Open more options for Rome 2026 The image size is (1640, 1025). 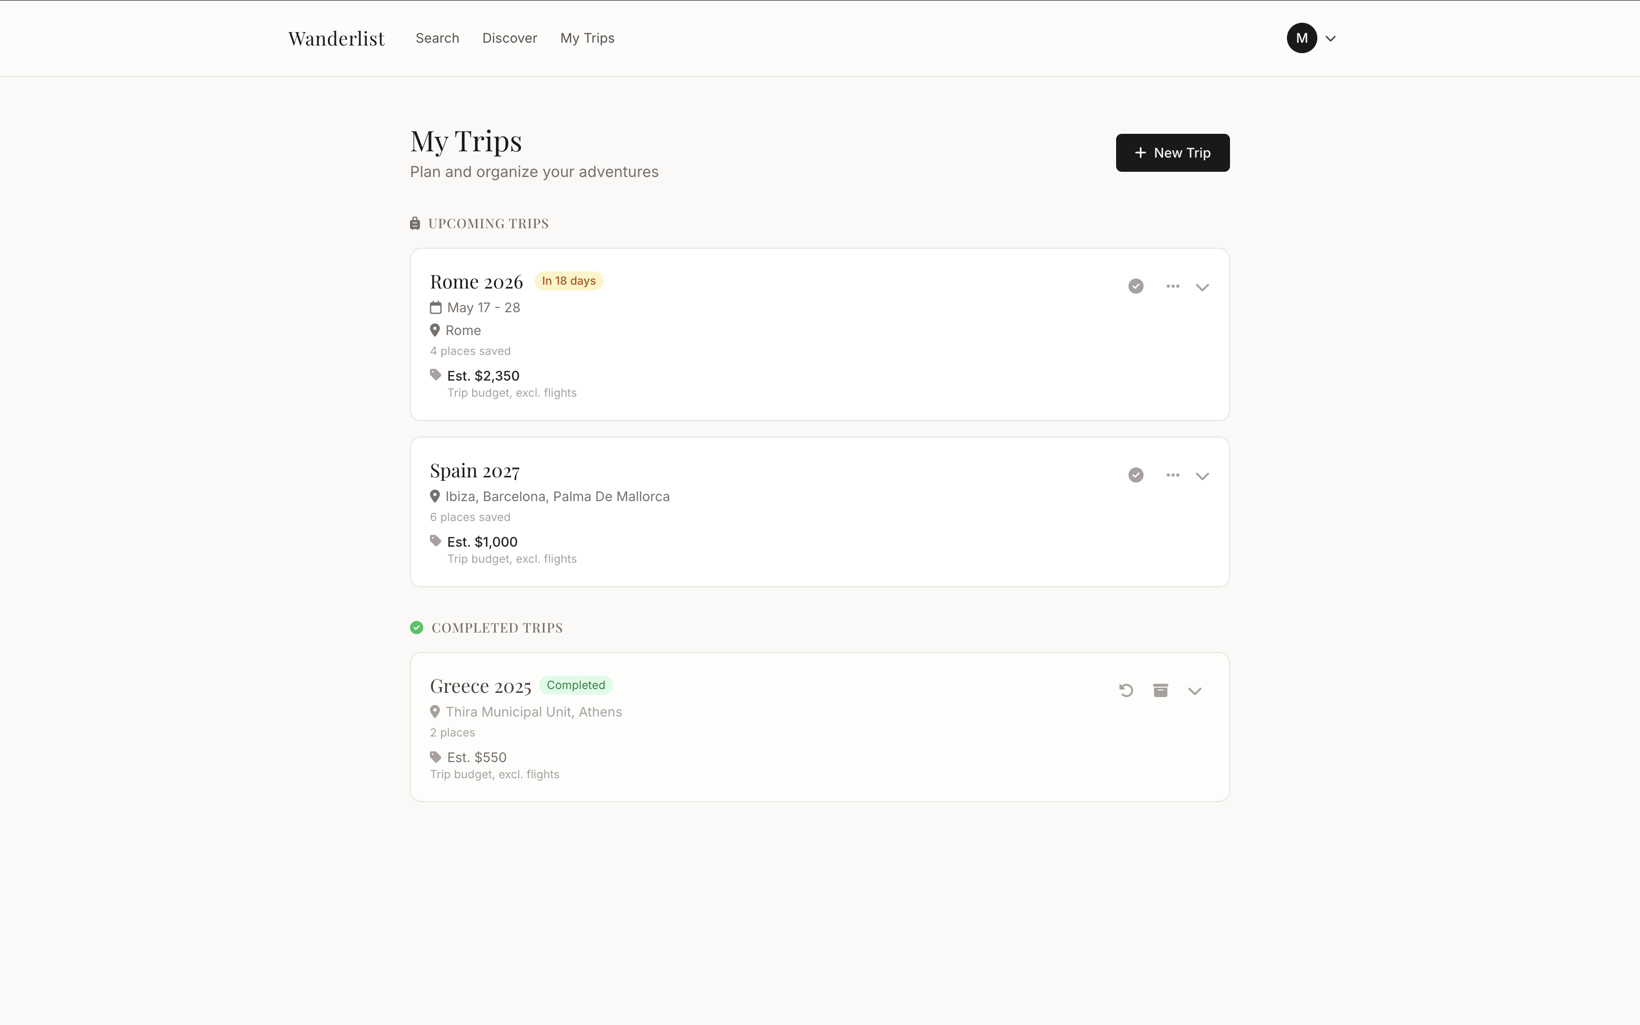coord(1173,286)
